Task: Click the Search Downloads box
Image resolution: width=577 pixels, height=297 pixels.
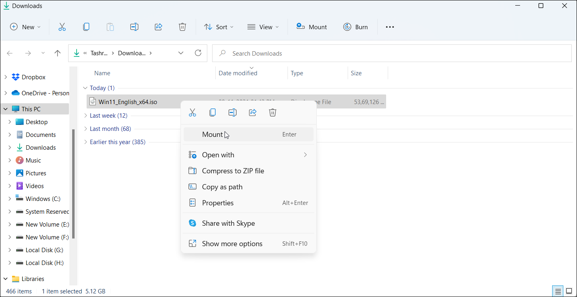Action: [392, 53]
